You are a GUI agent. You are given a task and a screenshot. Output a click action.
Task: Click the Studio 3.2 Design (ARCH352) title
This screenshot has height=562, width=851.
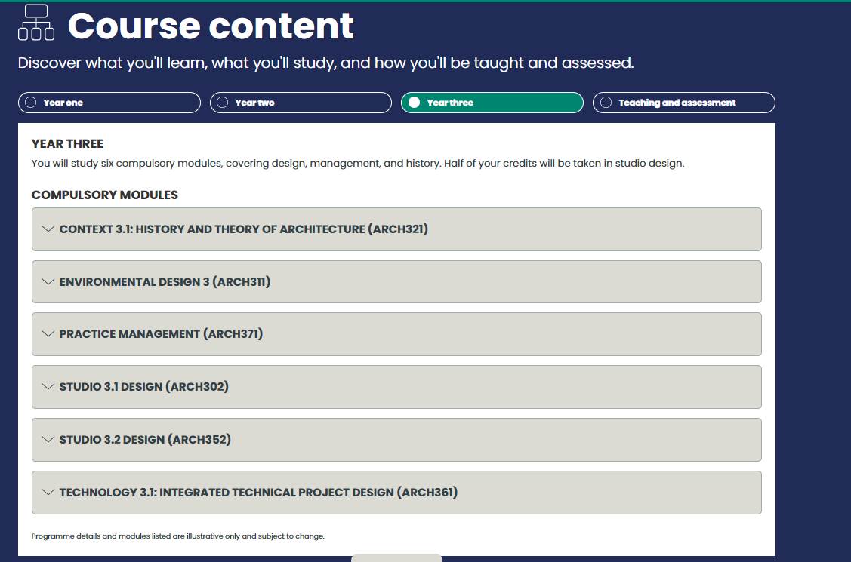(x=145, y=440)
